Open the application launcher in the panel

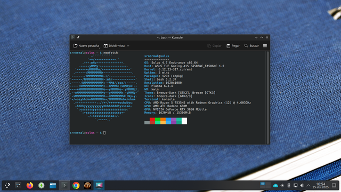7,186
